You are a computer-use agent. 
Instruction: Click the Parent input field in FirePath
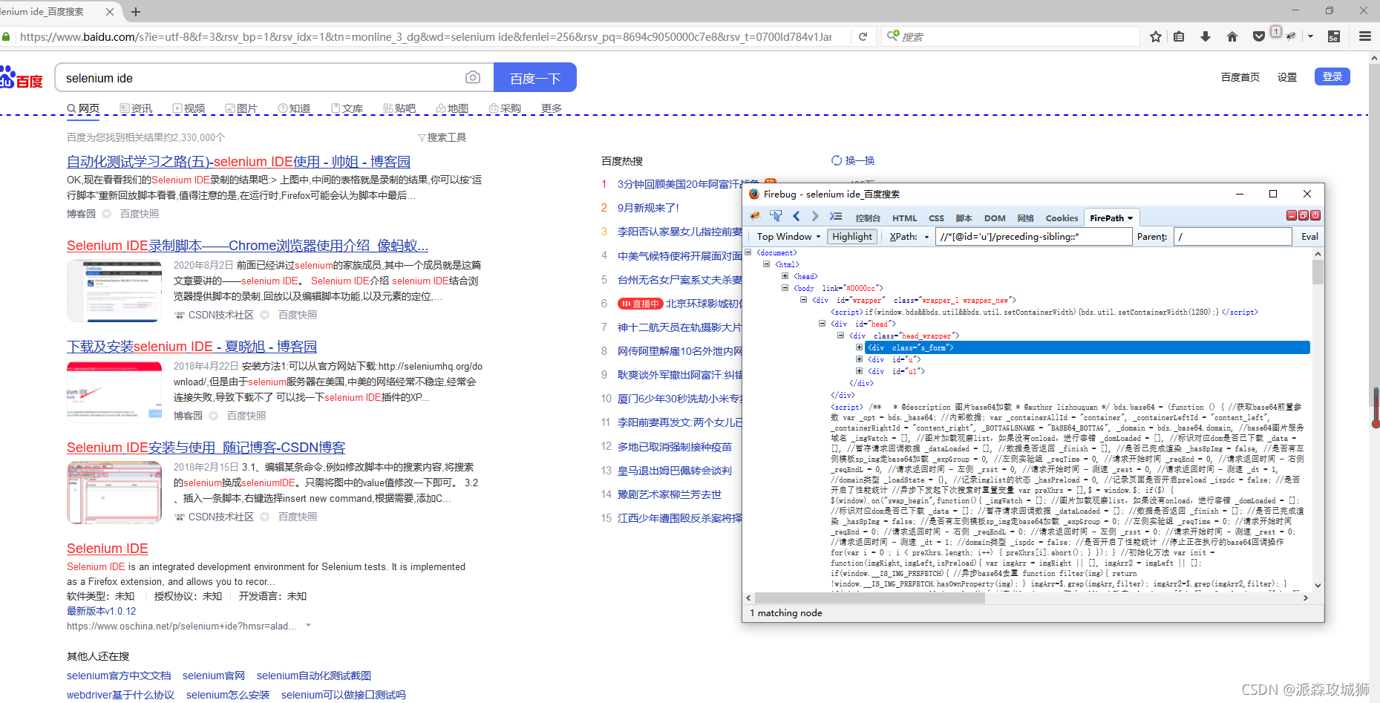pyautogui.click(x=1232, y=236)
